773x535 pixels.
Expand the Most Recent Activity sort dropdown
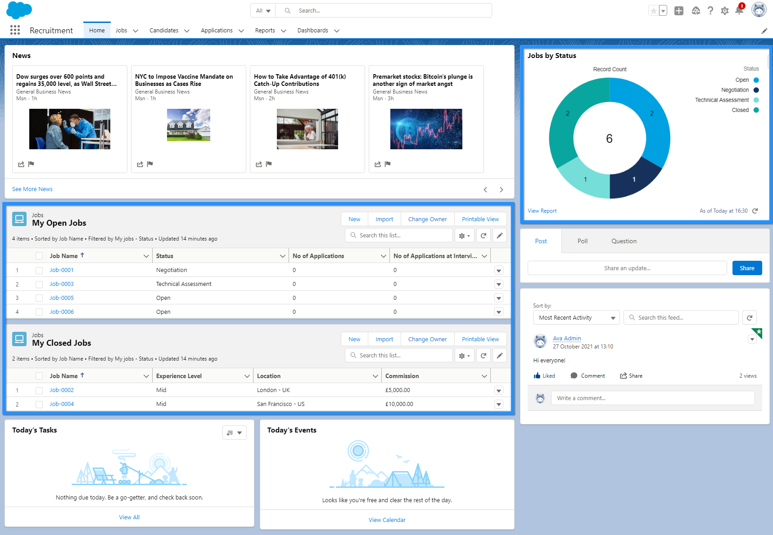(x=576, y=317)
